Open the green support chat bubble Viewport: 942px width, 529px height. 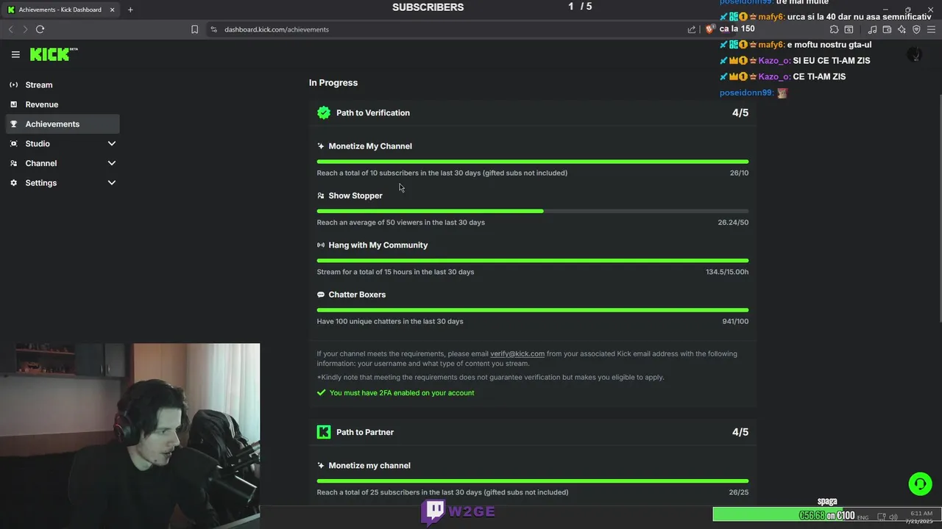tap(920, 483)
